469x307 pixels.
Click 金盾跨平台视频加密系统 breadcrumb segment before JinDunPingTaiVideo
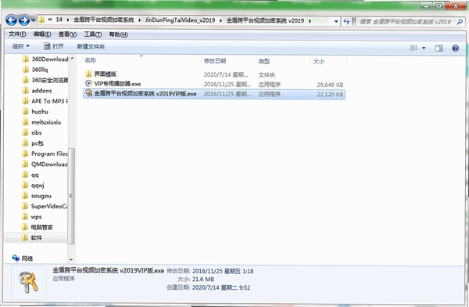(104, 20)
